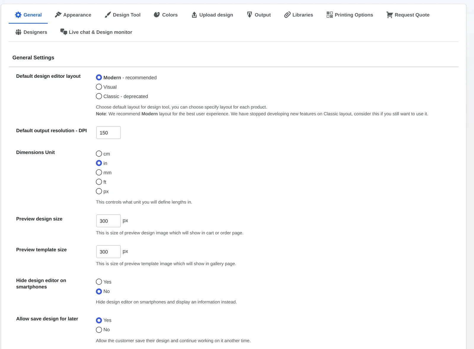Viewport: 474px width, 349px height.
Task: Set dimensions unit to cm
Action: (x=99, y=154)
